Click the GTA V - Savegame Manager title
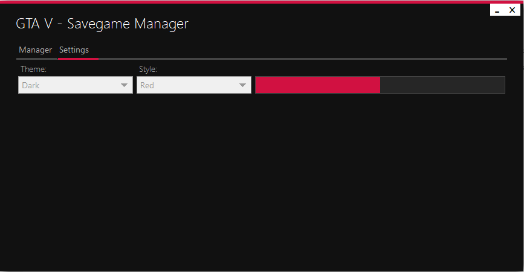 tap(102, 24)
